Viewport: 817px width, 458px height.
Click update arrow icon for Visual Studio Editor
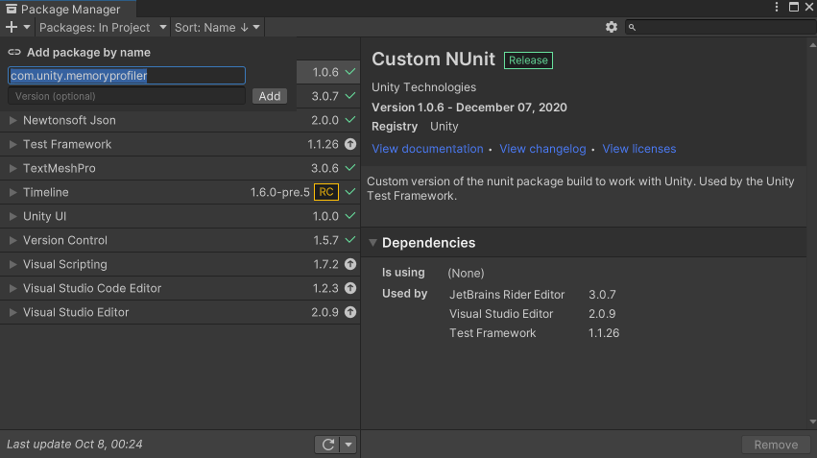(350, 312)
